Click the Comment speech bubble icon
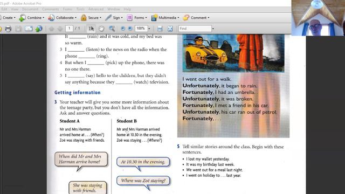 [186, 18]
